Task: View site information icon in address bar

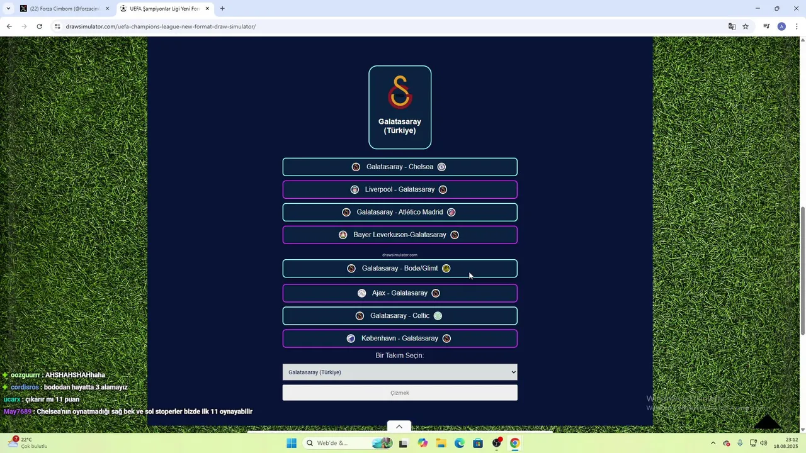Action: [57, 26]
